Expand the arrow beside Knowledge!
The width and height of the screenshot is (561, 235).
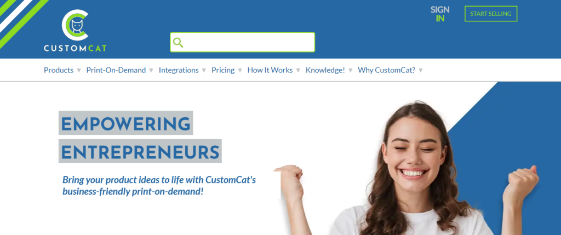click(x=351, y=71)
